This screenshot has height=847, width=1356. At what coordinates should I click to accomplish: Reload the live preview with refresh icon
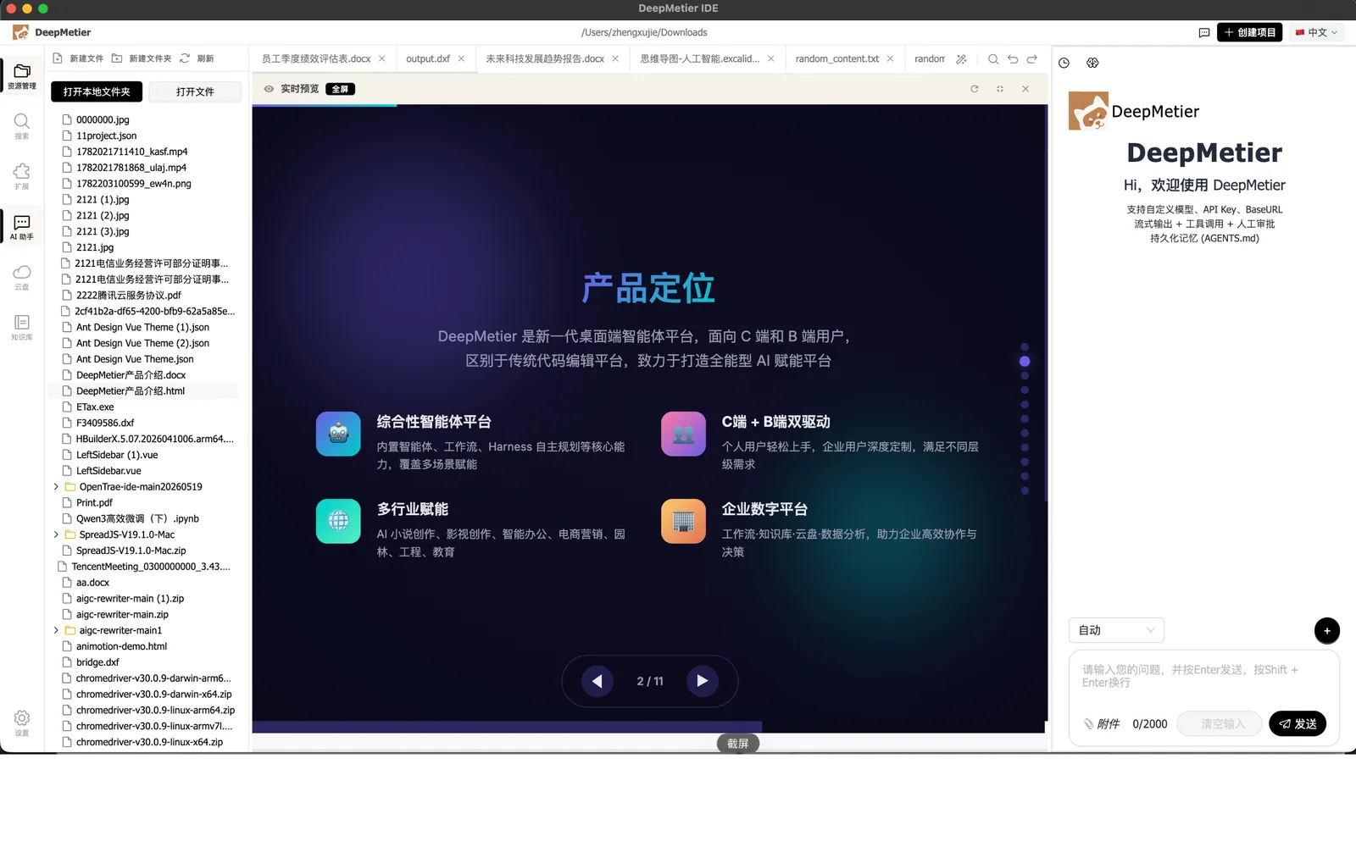975,89
